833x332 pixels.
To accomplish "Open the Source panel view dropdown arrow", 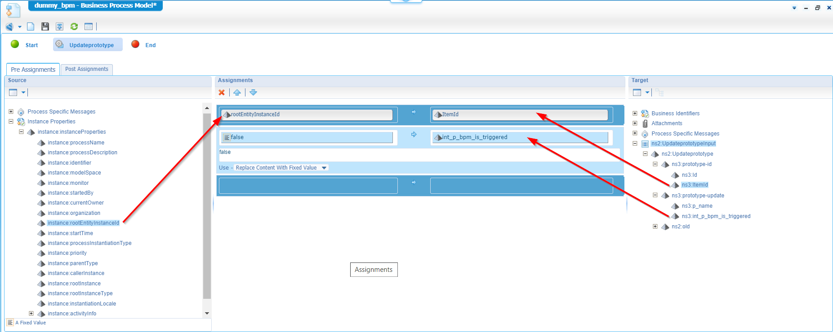I will pos(23,92).
